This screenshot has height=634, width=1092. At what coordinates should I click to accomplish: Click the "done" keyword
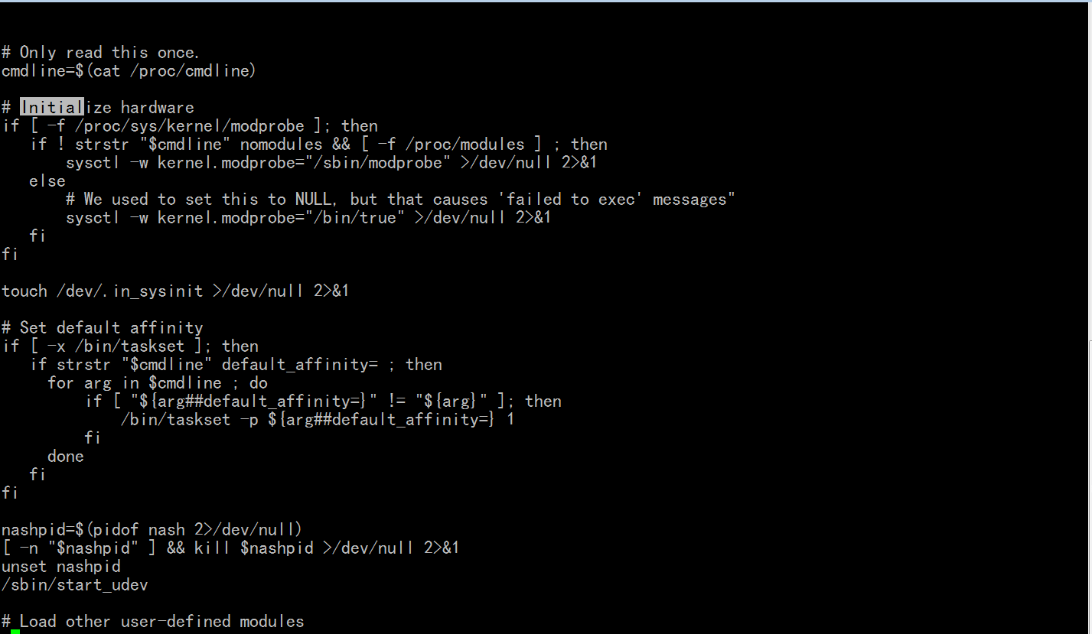pos(66,457)
